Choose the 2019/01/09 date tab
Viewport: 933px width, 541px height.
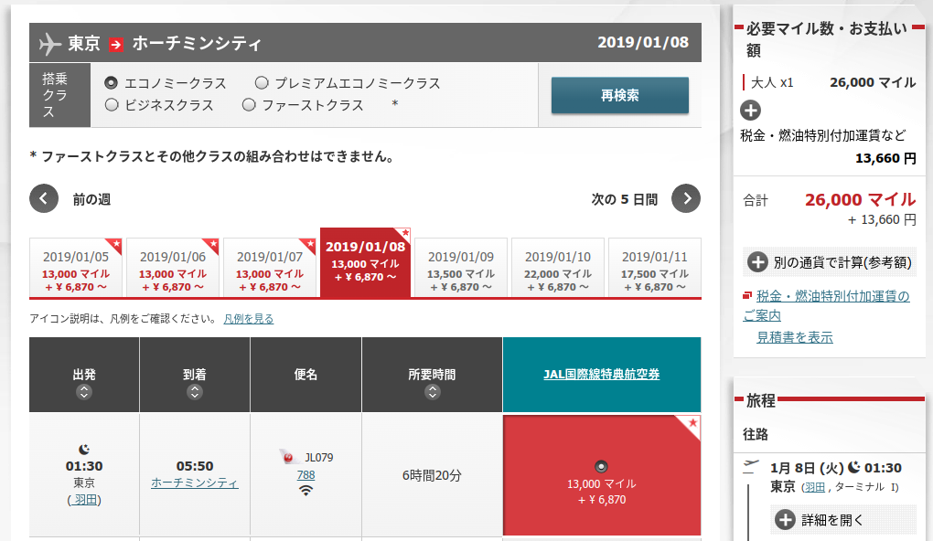pyautogui.click(x=461, y=267)
